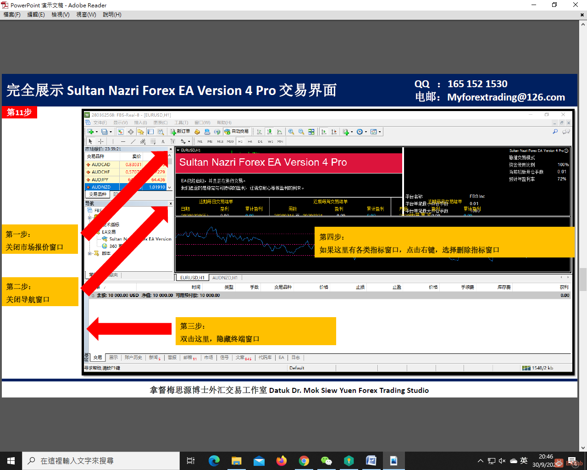Open the Mail app from the taskbar

tap(259, 461)
